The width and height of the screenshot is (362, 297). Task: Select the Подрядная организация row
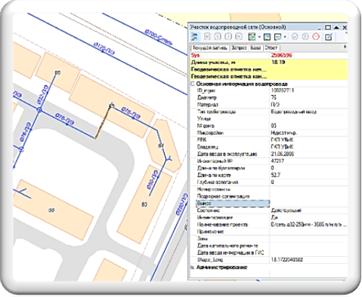269,196
